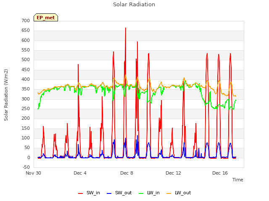Click the Solar Radiation chart title
269x201 pixels.
pos(134,5)
